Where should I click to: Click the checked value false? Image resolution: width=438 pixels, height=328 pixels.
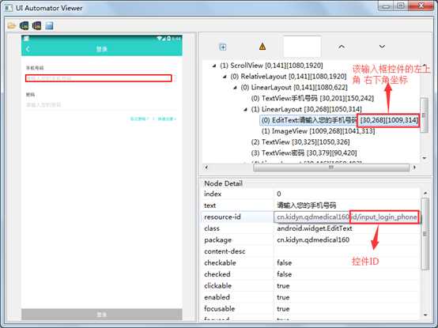click(x=284, y=274)
